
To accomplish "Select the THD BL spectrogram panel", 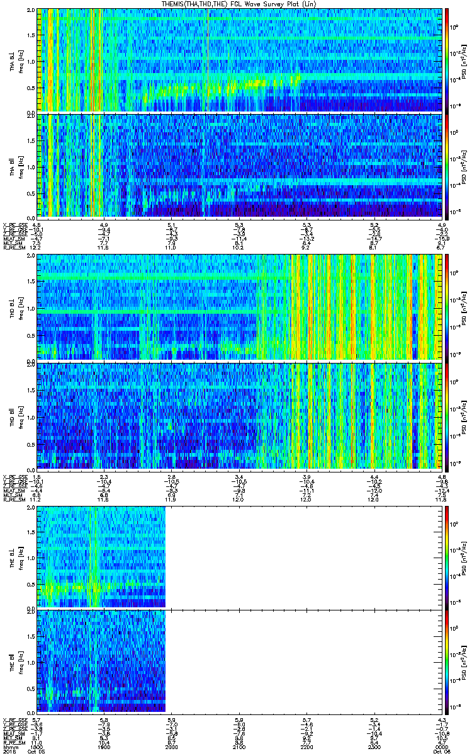I will point(239,307).
